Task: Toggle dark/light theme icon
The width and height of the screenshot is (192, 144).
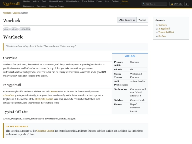Action: (187, 4)
